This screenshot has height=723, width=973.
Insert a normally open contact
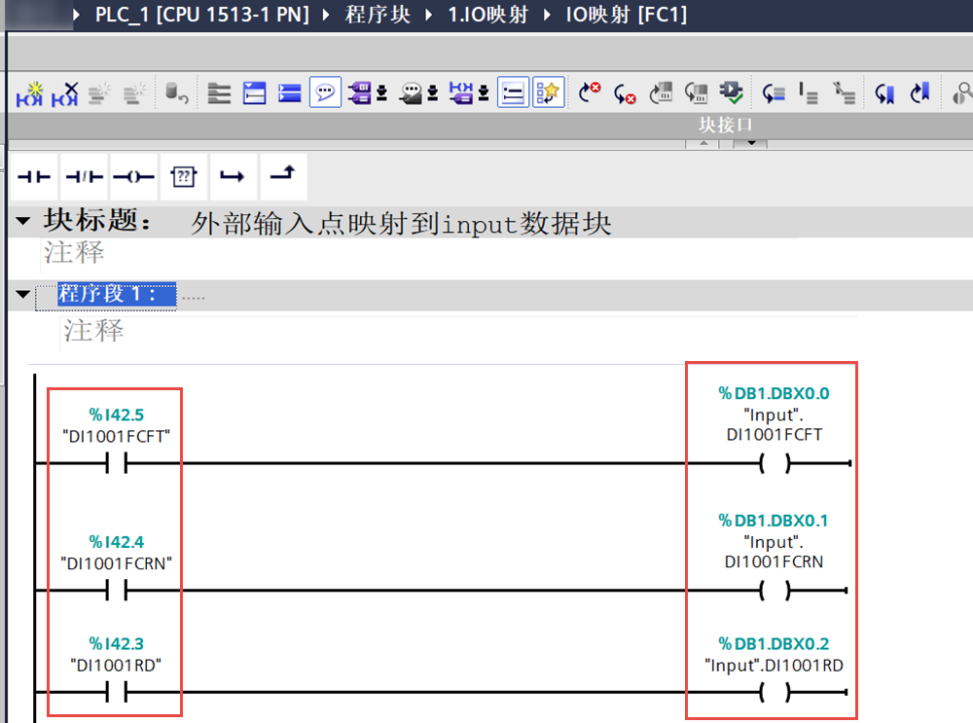coord(33,176)
